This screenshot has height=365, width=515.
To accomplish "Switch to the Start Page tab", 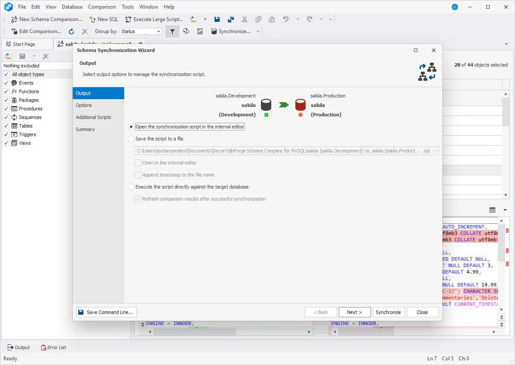I will tap(27, 44).
